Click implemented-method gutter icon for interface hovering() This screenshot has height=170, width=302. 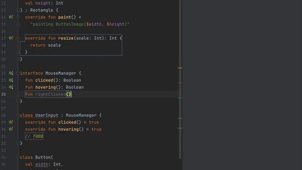[11, 87]
